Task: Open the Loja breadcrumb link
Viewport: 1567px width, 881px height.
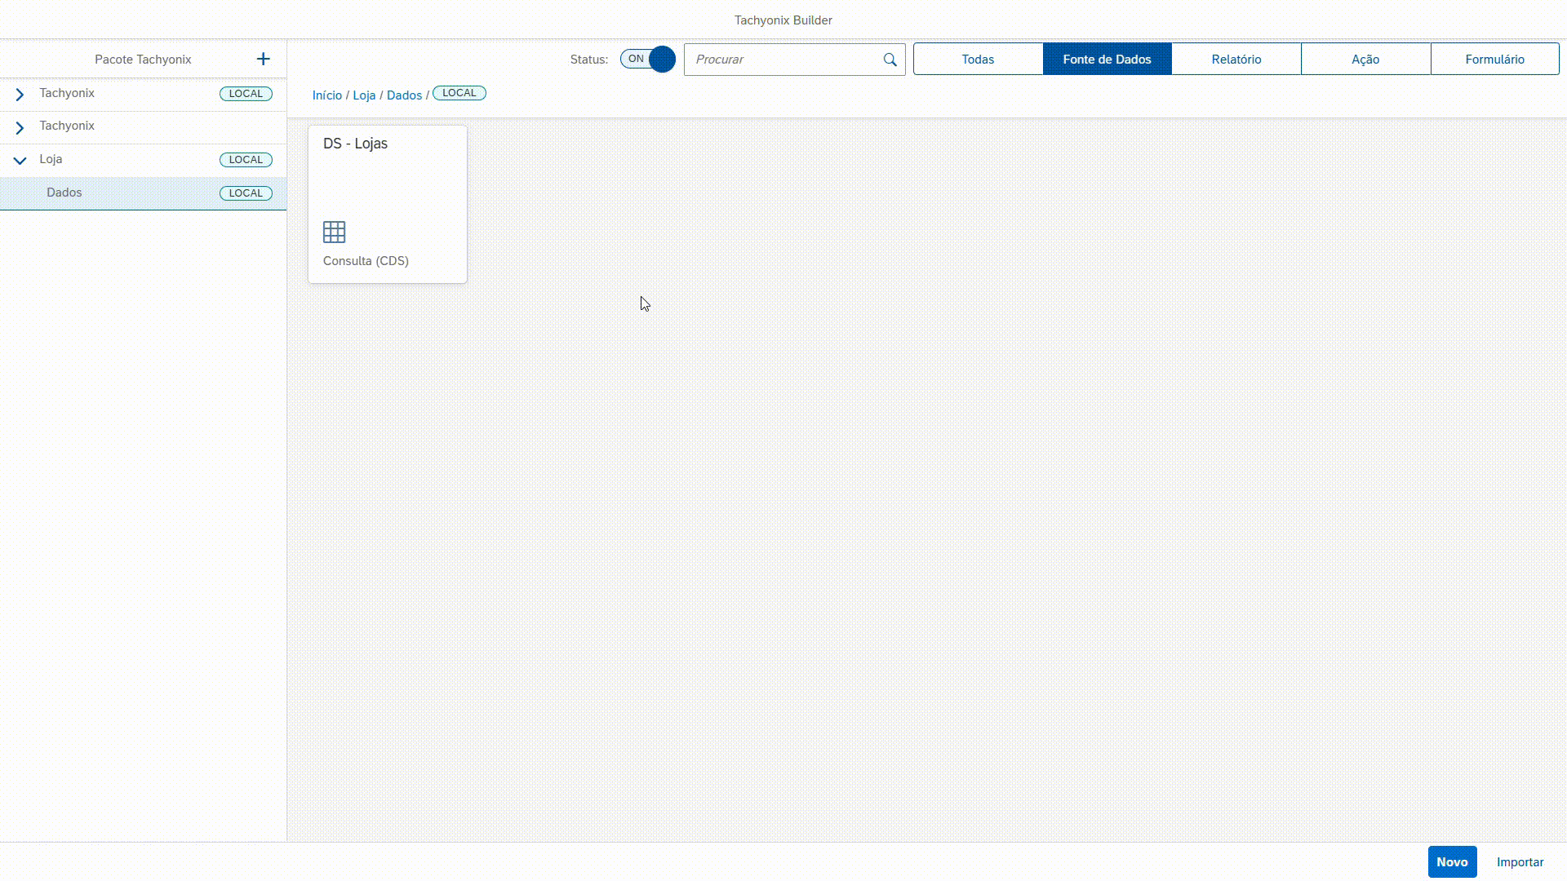Action: click(364, 95)
